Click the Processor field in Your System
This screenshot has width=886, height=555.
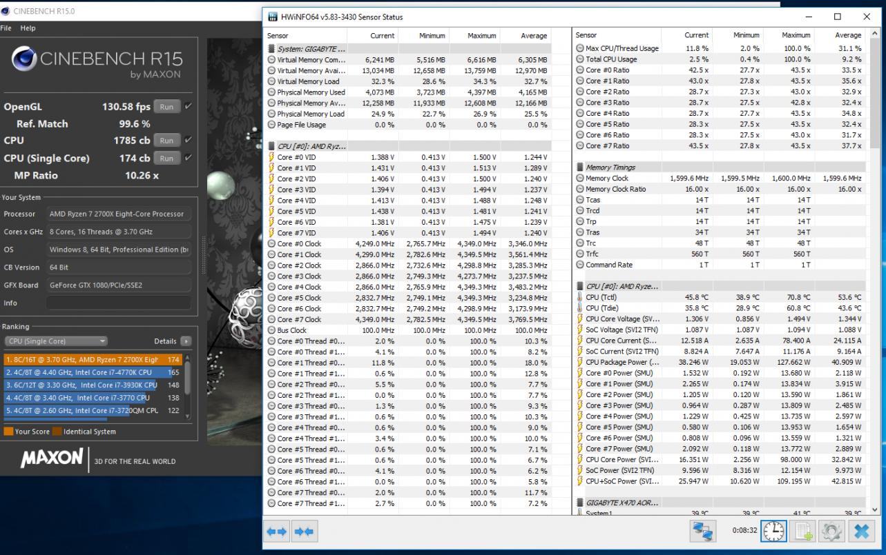120,213
